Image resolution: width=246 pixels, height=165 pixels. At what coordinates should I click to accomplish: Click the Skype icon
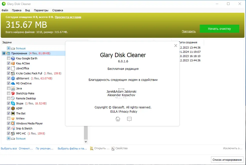point(13,103)
